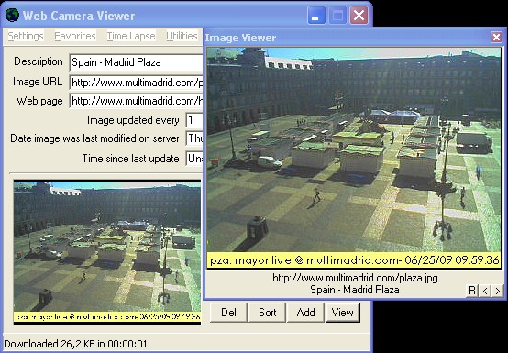
Task: Click the 'Image URL' label
Action: coord(38,82)
